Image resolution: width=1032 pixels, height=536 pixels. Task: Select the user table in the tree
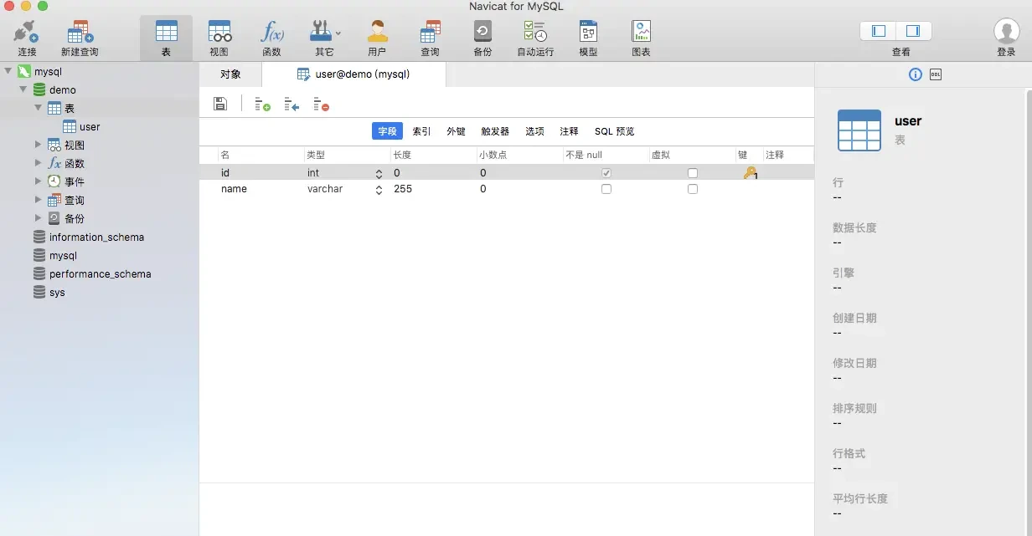[x=90, y=126]
